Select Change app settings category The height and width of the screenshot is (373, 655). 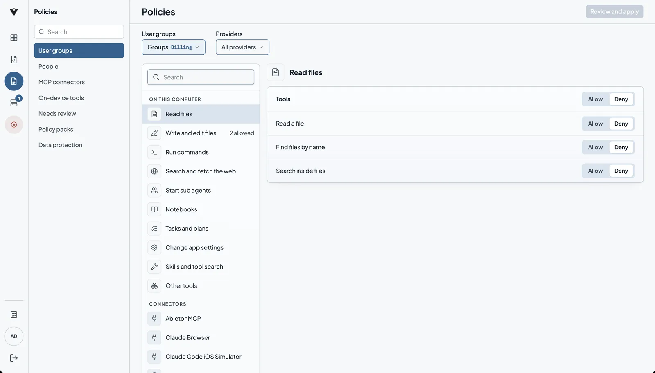(201, 247)
